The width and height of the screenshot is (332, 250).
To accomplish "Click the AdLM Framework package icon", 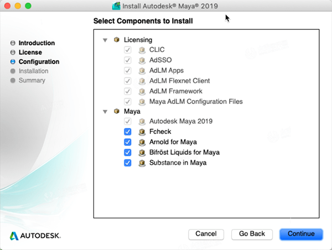I will click(x=142, y=91).
